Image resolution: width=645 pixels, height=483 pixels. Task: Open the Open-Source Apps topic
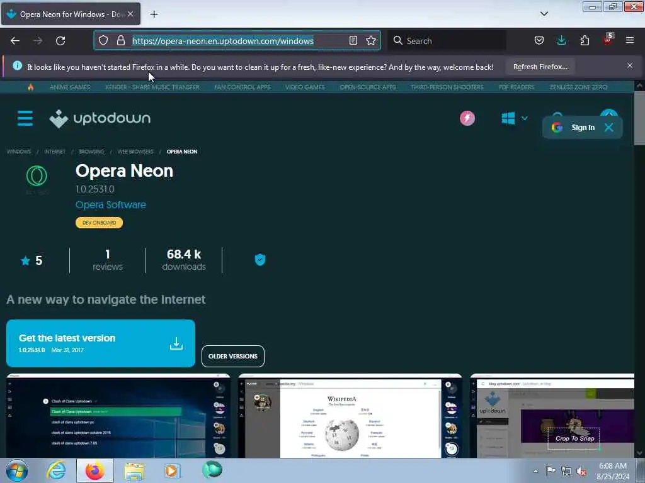[x=368, y=87]
